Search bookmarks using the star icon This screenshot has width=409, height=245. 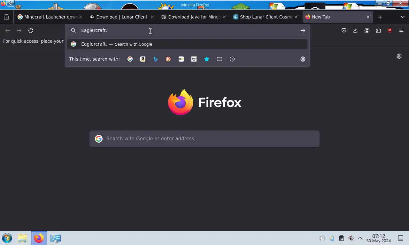(x=207, y=59)
